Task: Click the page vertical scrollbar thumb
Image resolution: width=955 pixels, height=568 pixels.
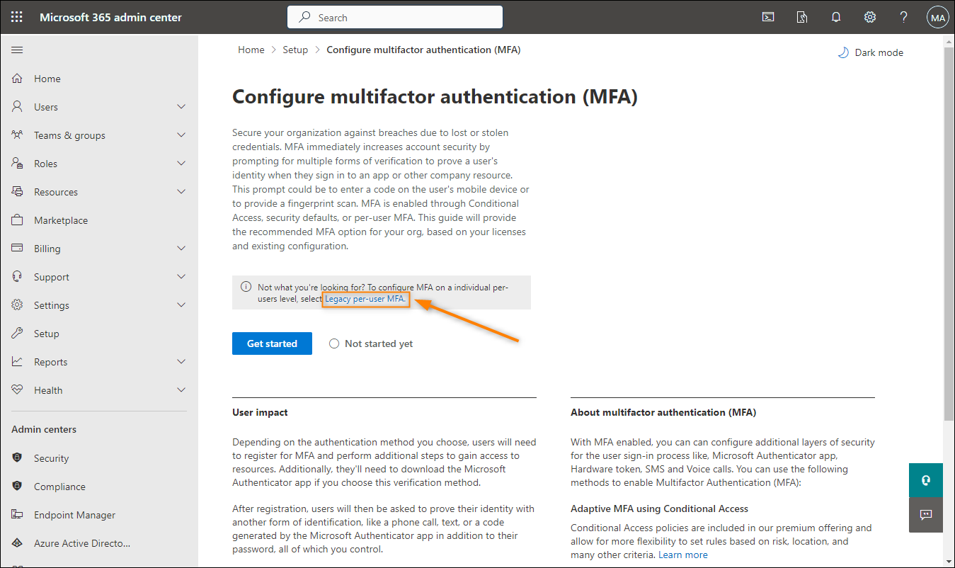Action: [x=949, y=234]
